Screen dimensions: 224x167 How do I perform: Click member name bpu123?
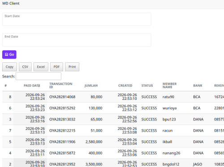tap(169, 120)
